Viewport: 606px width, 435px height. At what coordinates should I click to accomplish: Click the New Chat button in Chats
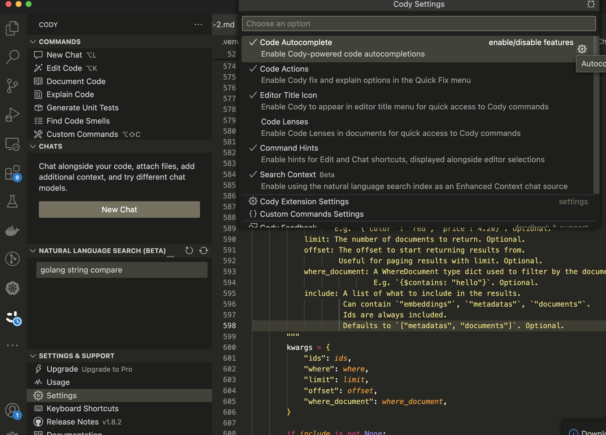(119, 209)
